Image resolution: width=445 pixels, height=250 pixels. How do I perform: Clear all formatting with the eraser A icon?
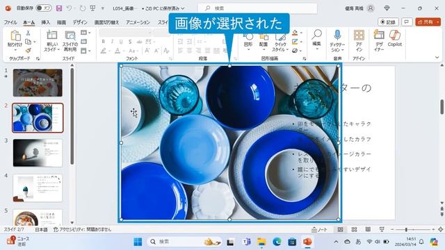[166, 51]
